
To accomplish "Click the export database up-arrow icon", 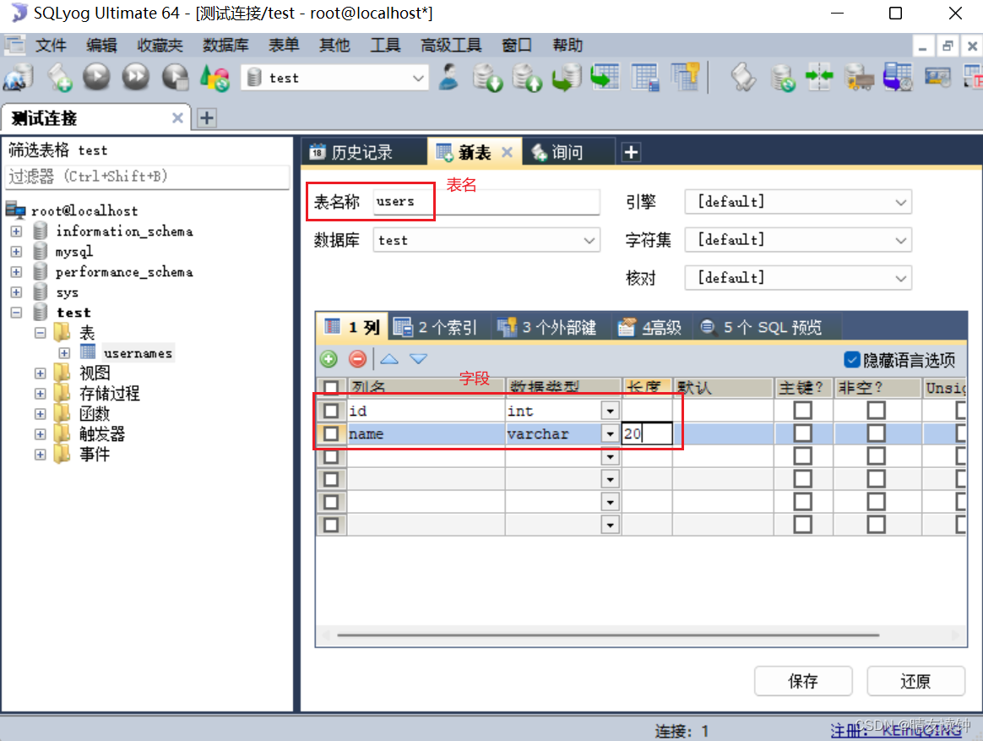I will 527,77.
